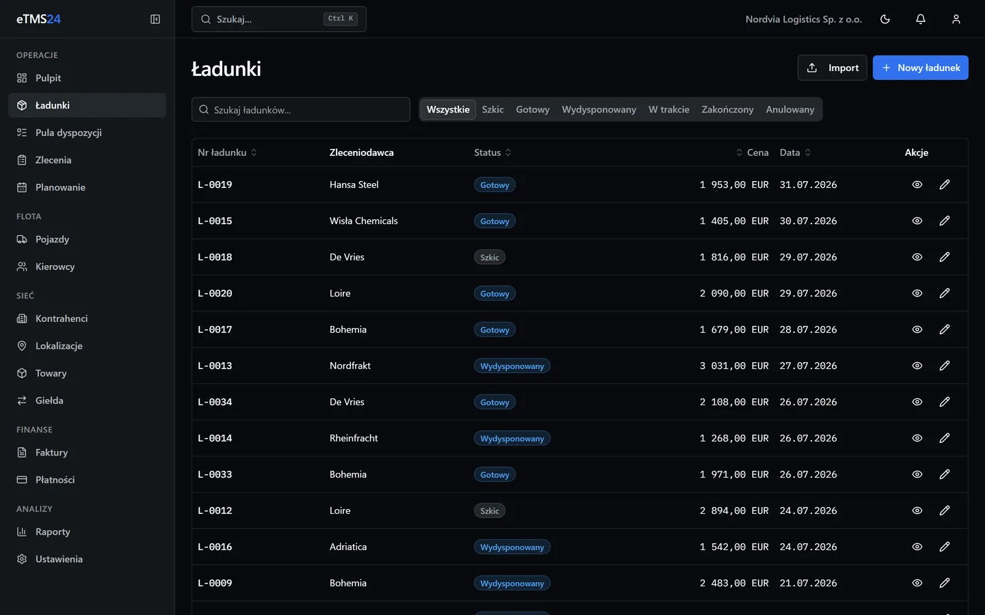View details of load L-0015
The width and height of the screenshot is (985, 615).
[917, 221]
